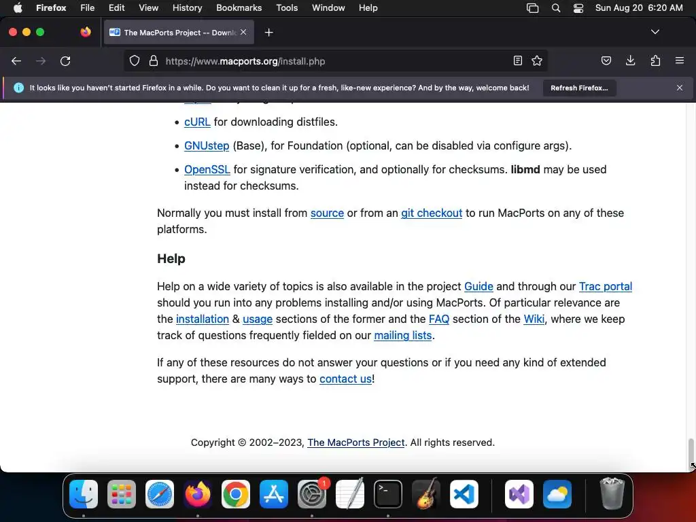The height and width of the screenshot is (522, 696).
Task: Open Control Center in menu bar
Action: [x=578, y=8]
